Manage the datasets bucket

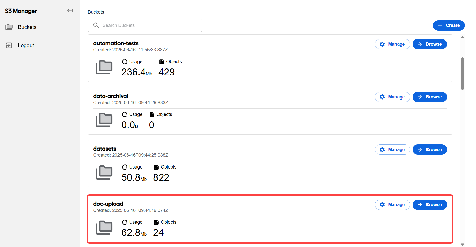tap(392, 150)
